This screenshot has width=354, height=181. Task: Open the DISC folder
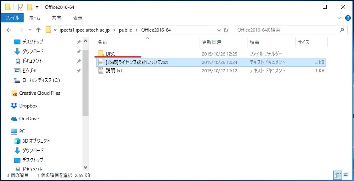coord(111,54)
